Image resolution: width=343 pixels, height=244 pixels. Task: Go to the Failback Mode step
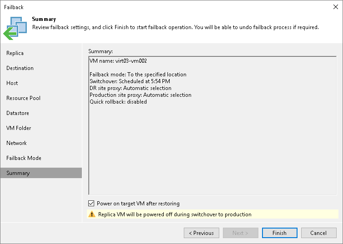pos(24,158)
